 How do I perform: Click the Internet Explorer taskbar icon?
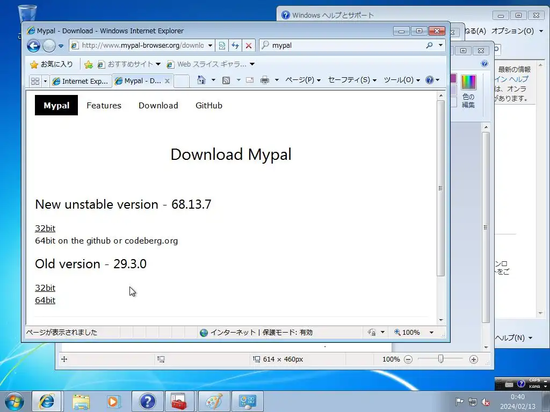(x=47, y=401)
